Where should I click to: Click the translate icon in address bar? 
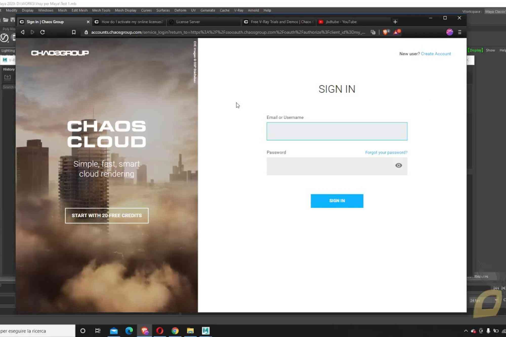[x=373, y=32]
